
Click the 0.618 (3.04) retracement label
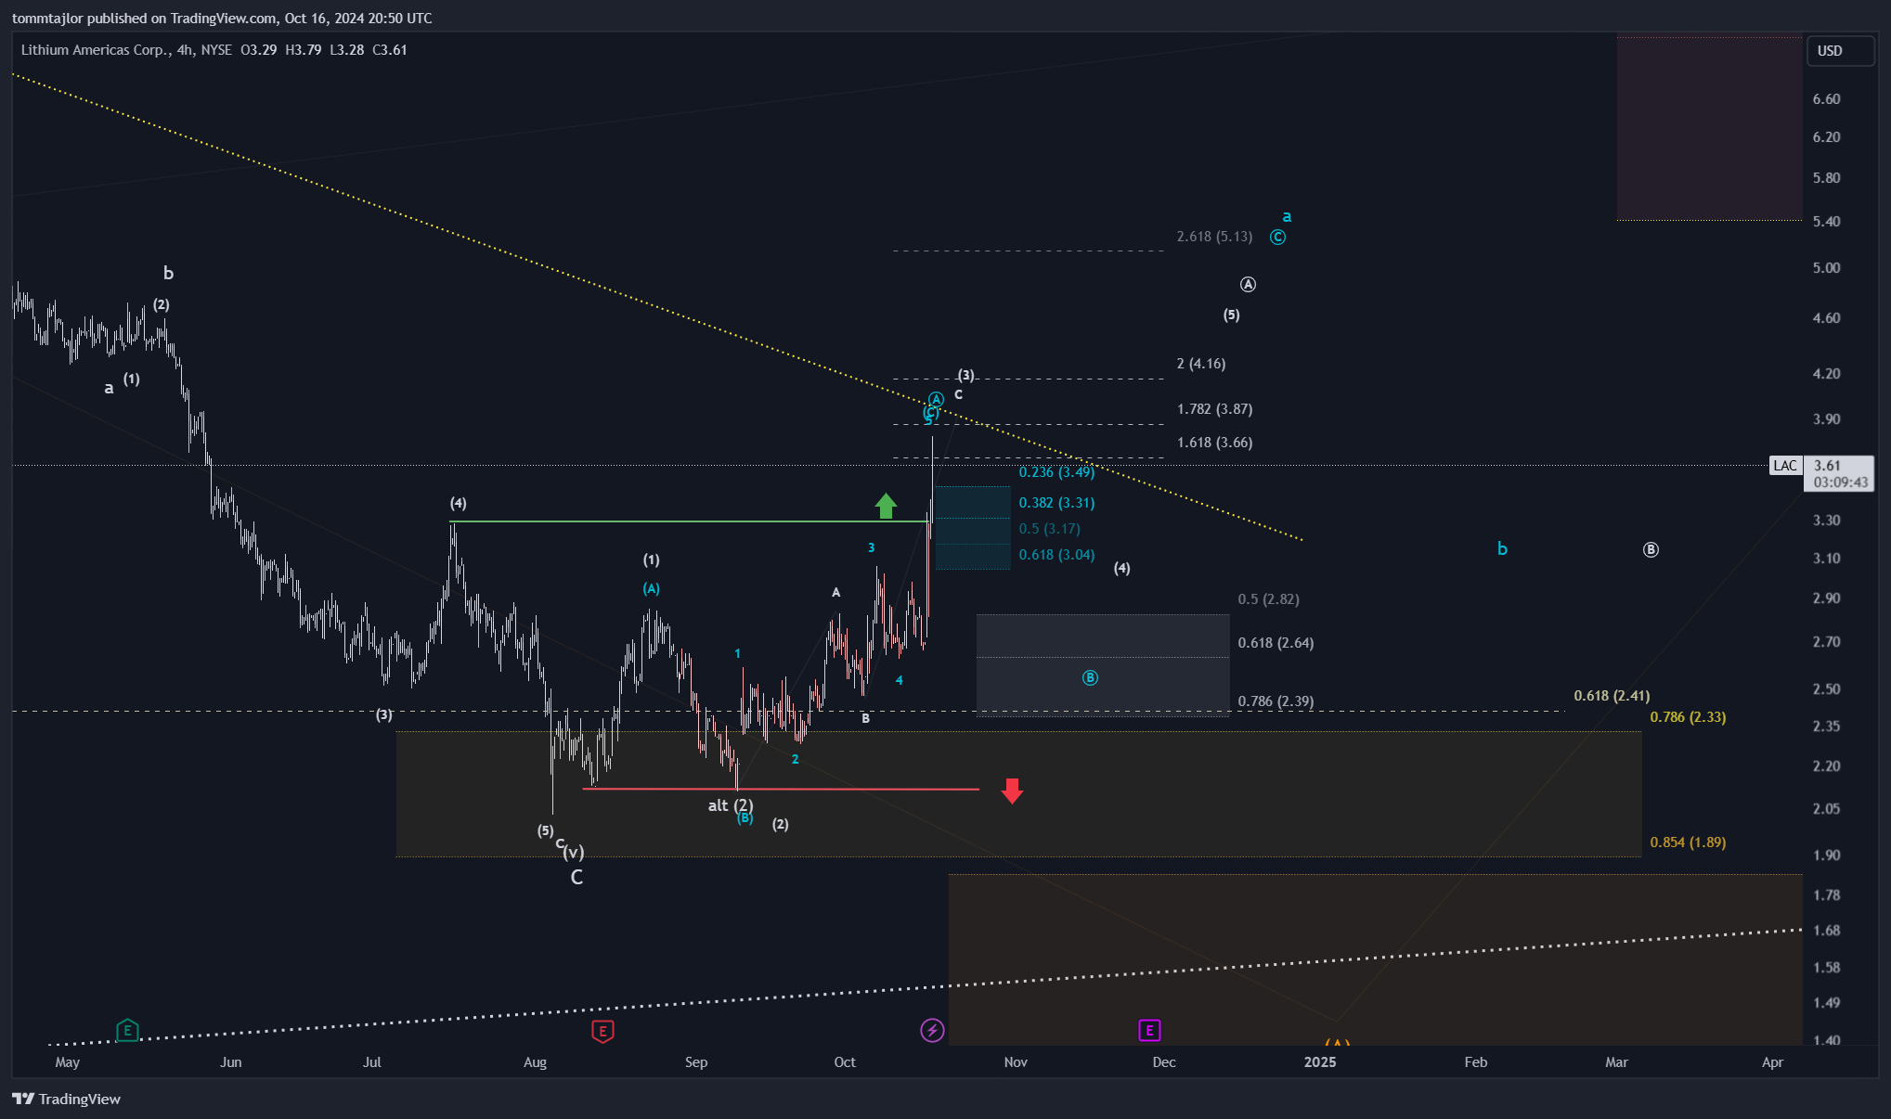pos(1056,555)
